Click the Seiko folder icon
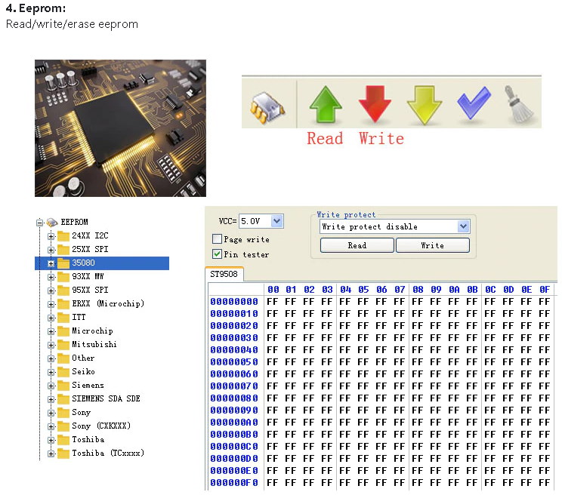The width and height of the screenshot is (562, 495). point(63,372)
